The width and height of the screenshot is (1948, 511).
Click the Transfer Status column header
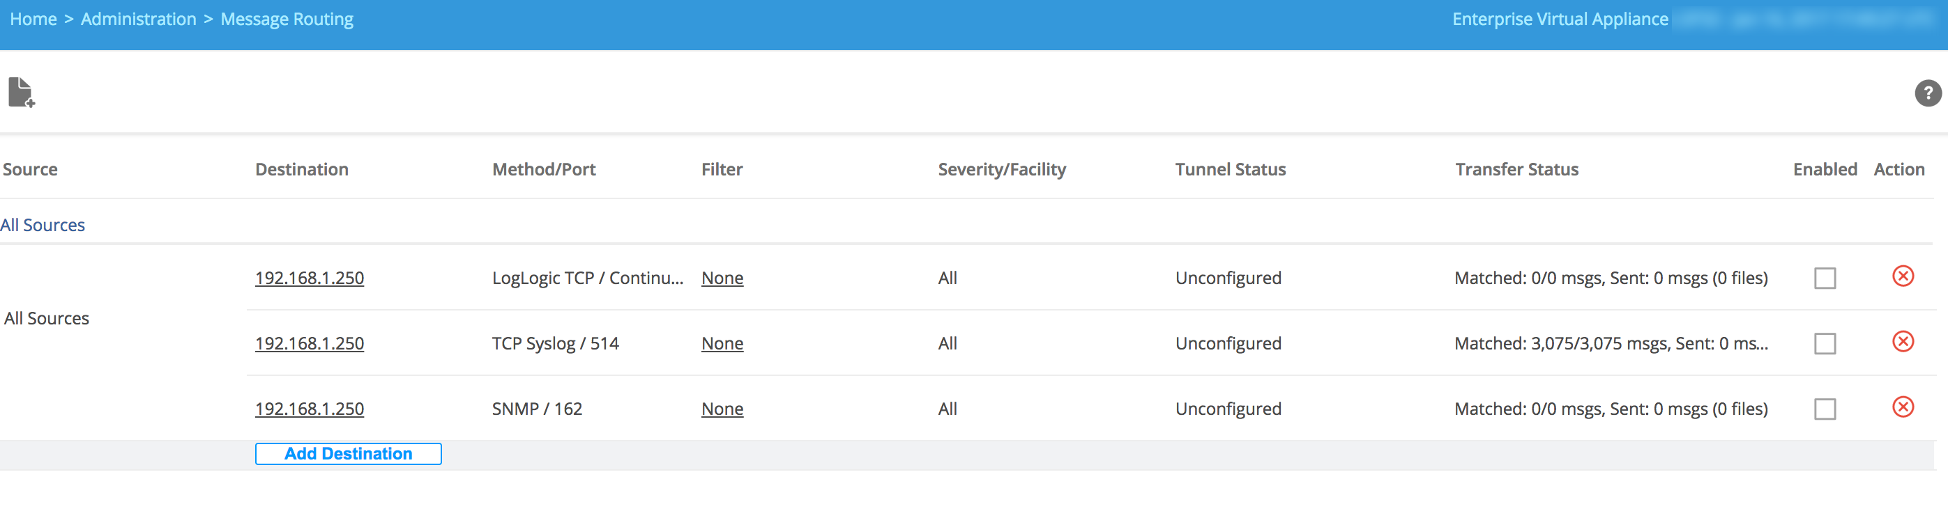1516,169
